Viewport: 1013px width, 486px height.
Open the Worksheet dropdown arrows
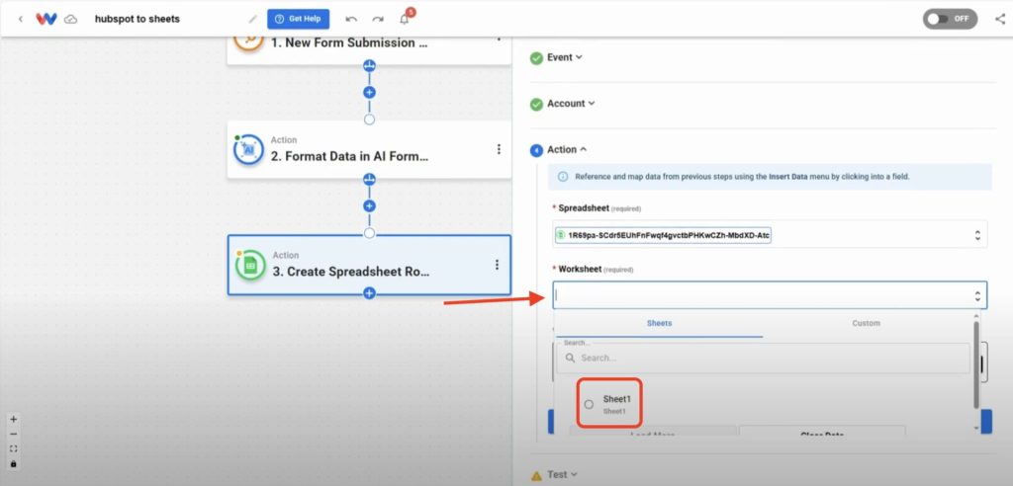[977, 297]
